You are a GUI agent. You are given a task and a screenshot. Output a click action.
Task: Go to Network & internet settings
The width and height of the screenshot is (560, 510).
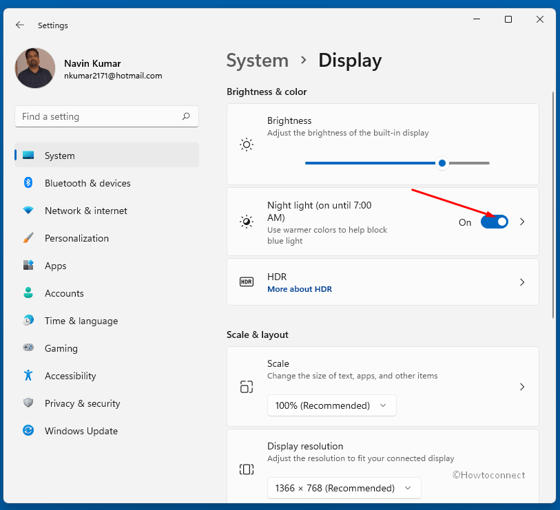click(107, 210)
